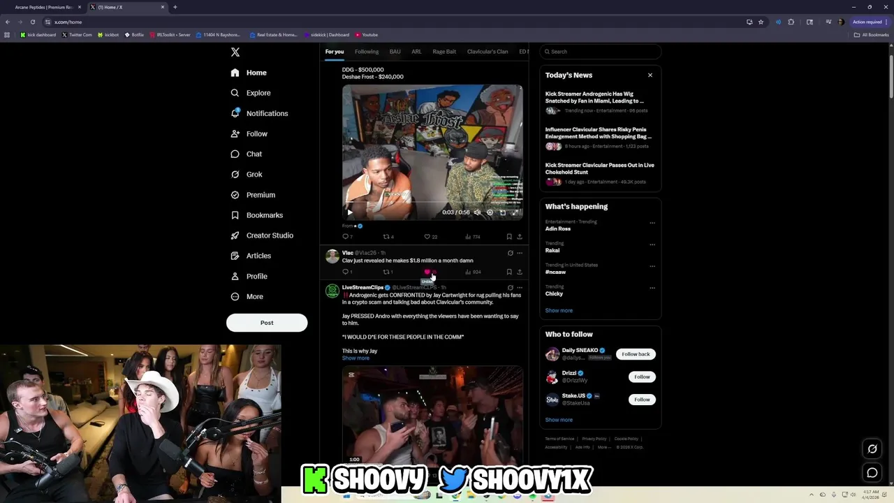Expand the More menu in sidebar
The width and height of the screenshot is (894, 503).
[x=247, y=296]
